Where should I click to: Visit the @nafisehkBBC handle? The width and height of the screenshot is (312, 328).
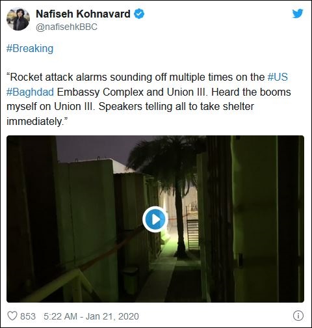[x=66, y=27]
